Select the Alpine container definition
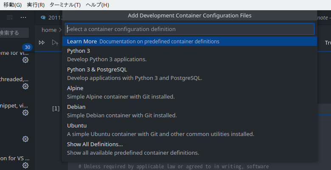 (190, 92)
